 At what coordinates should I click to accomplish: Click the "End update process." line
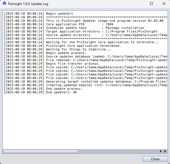click(x=43, y=89)
